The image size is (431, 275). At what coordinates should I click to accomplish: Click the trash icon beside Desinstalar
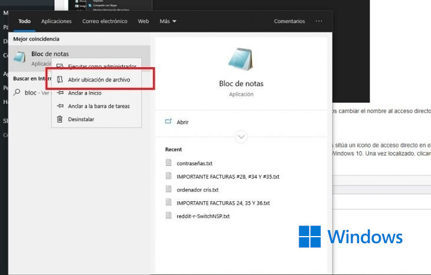point(60,119)
